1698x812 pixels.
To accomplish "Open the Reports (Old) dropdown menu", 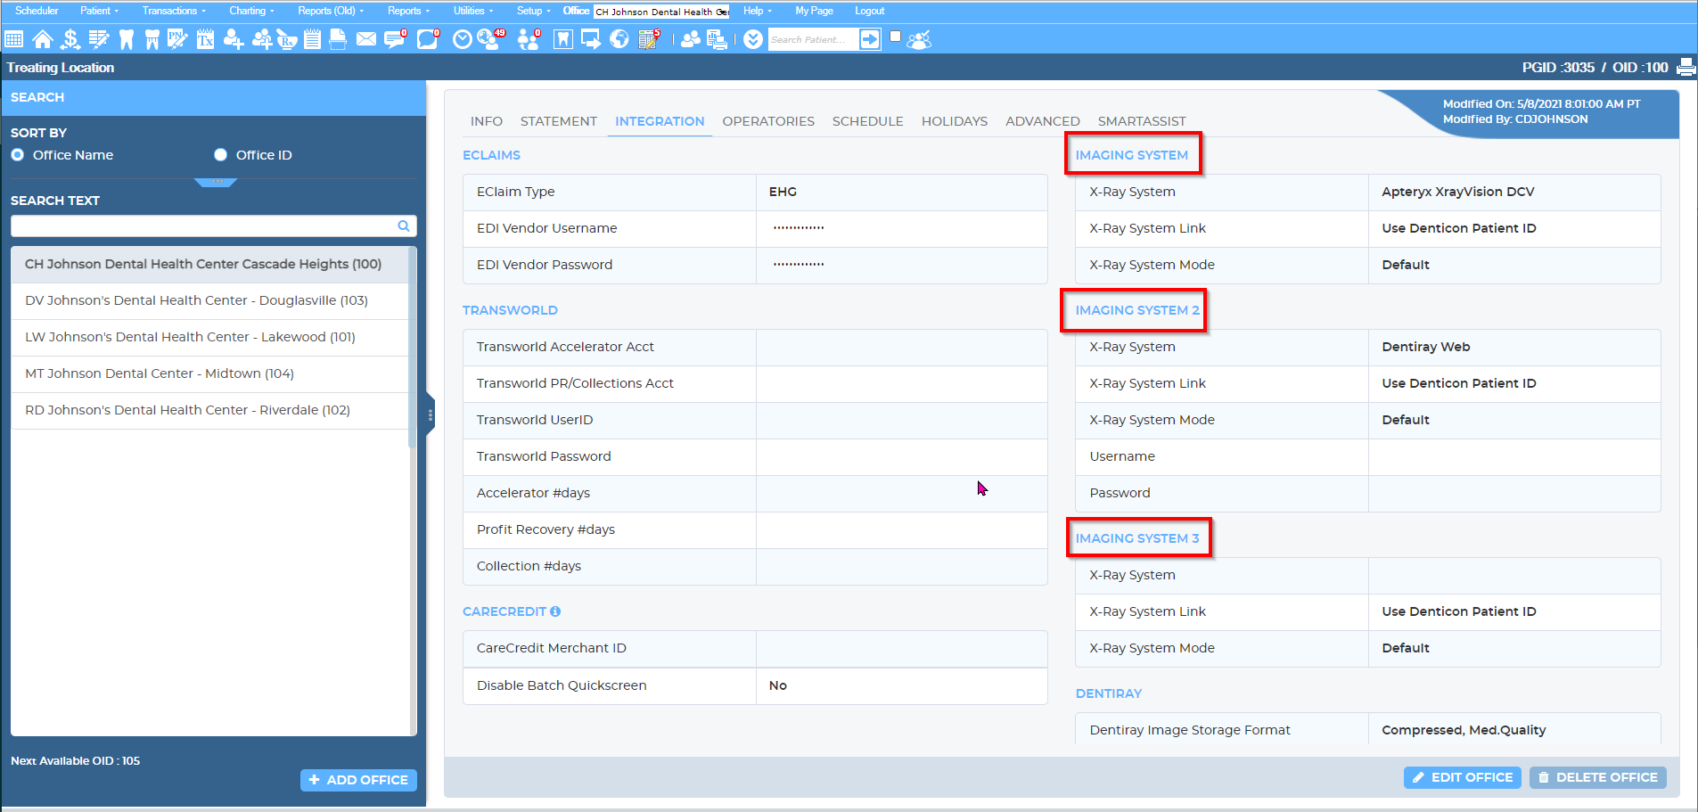I will (x=331, y=11).
